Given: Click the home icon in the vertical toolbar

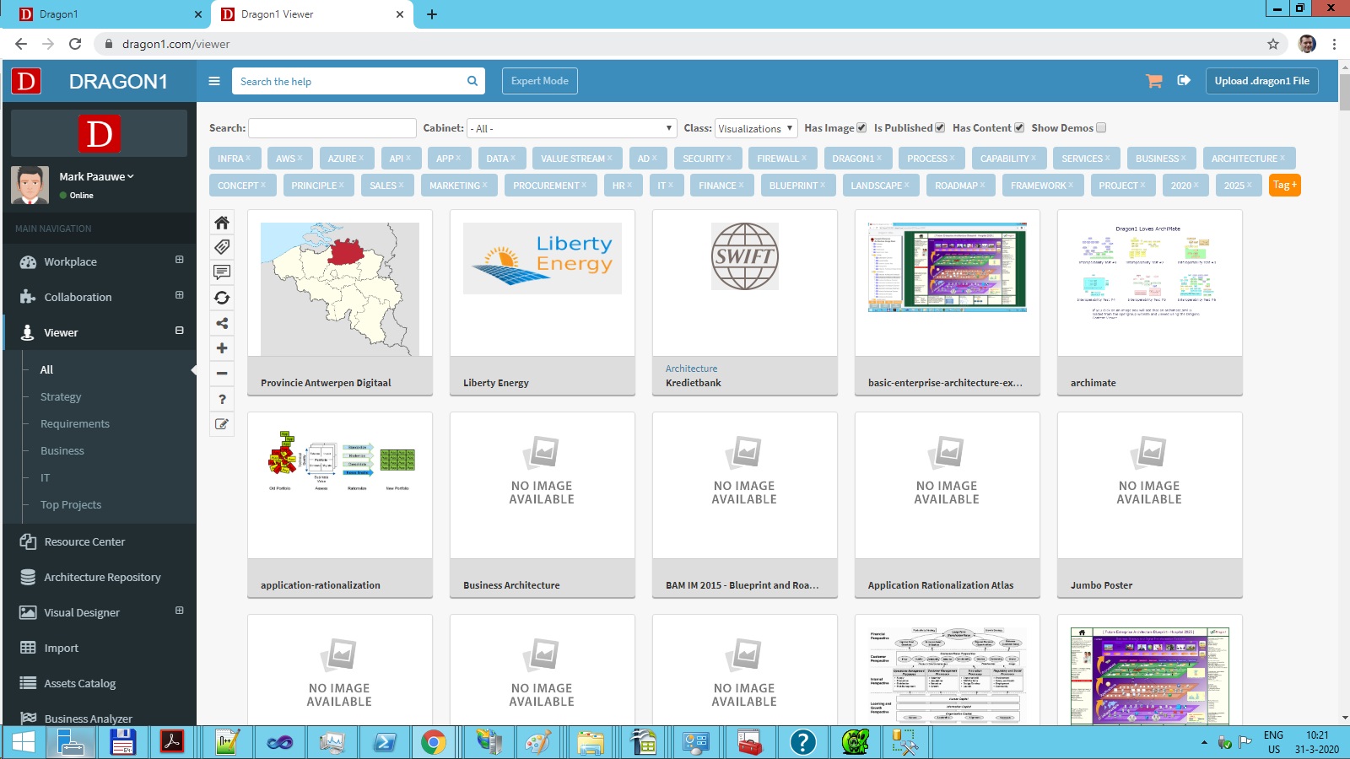Looking at the screenshot, I should (222, 223).
